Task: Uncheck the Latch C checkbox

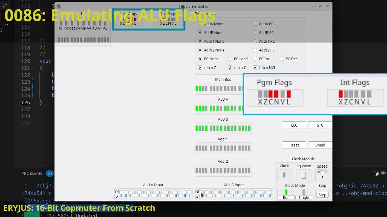Action: click(230, 68)
